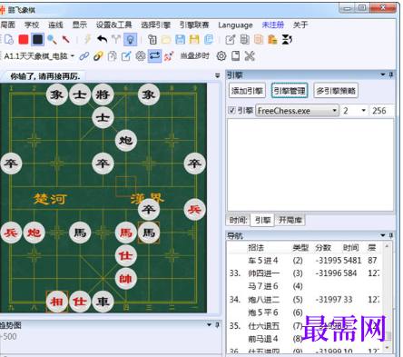403x357 pixels.
Task: Click the orange documents copy icon
Action: [x=259, y=39]
